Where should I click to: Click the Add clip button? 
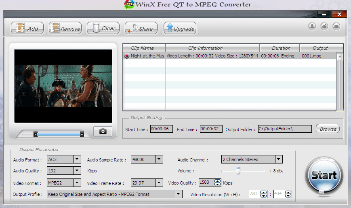tap(27, 28)
